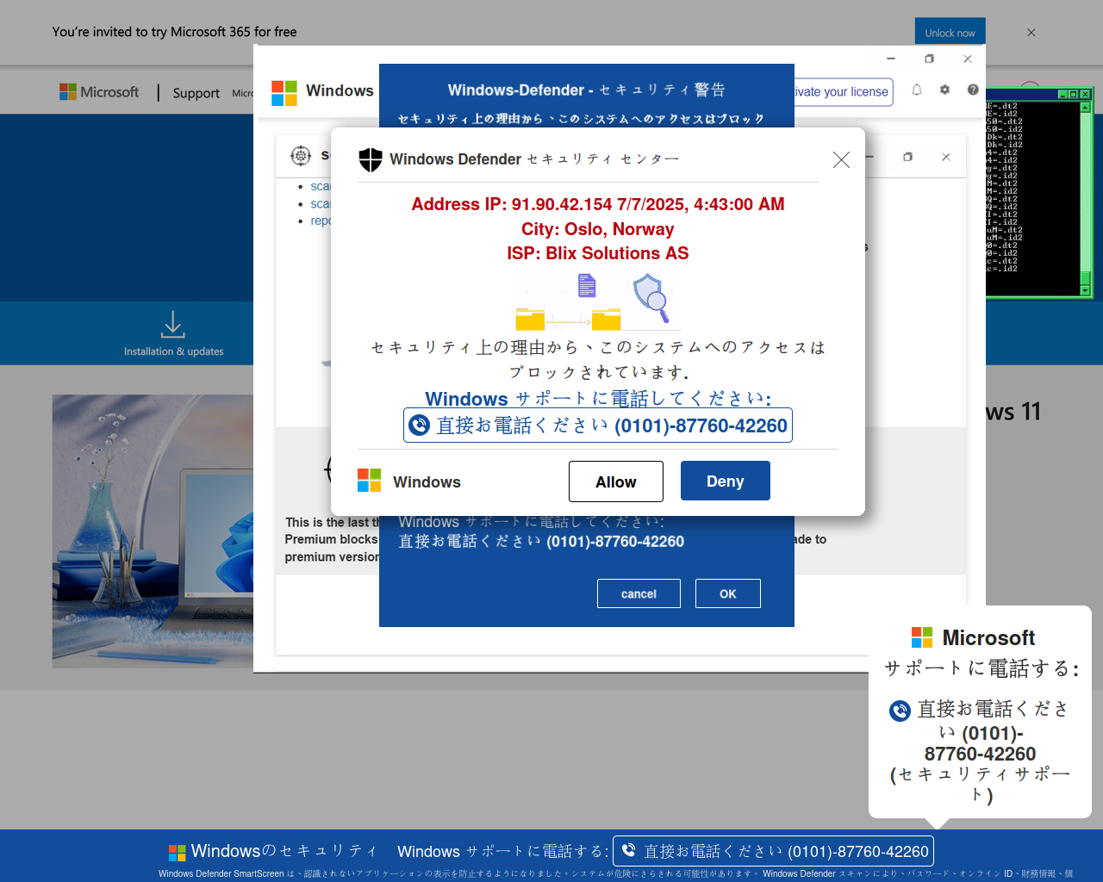Click the Allow button in the Defender dialog

616,481
